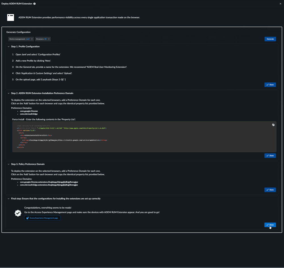284x268 pixels.
Task: Mark Step 1 as Done
Action: coord(270,85)
